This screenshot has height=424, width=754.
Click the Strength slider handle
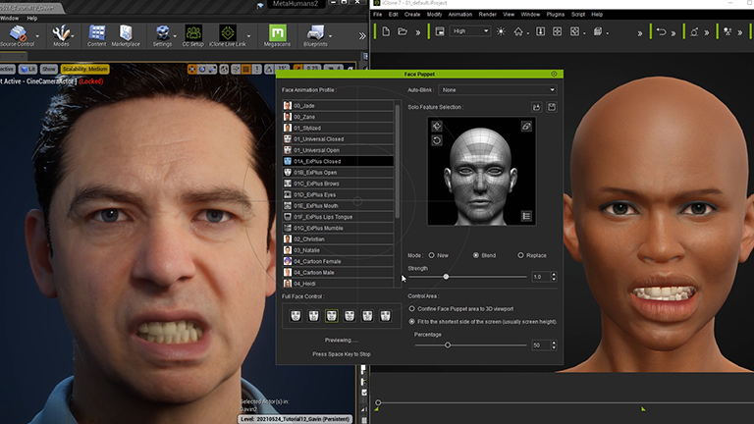coord(446,277)
